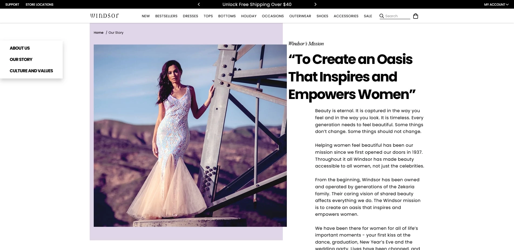Viewport: 514px width, 250px height.
Task: Expand the My Account dropdown
Action: [496, 4]
